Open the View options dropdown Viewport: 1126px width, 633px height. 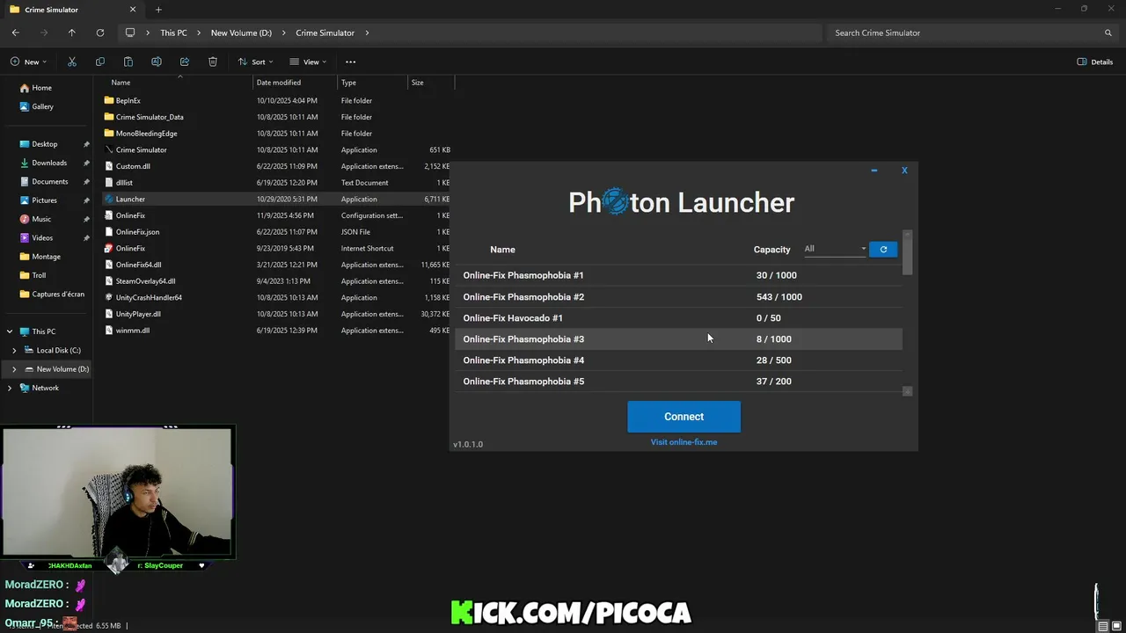click(308, 62)
